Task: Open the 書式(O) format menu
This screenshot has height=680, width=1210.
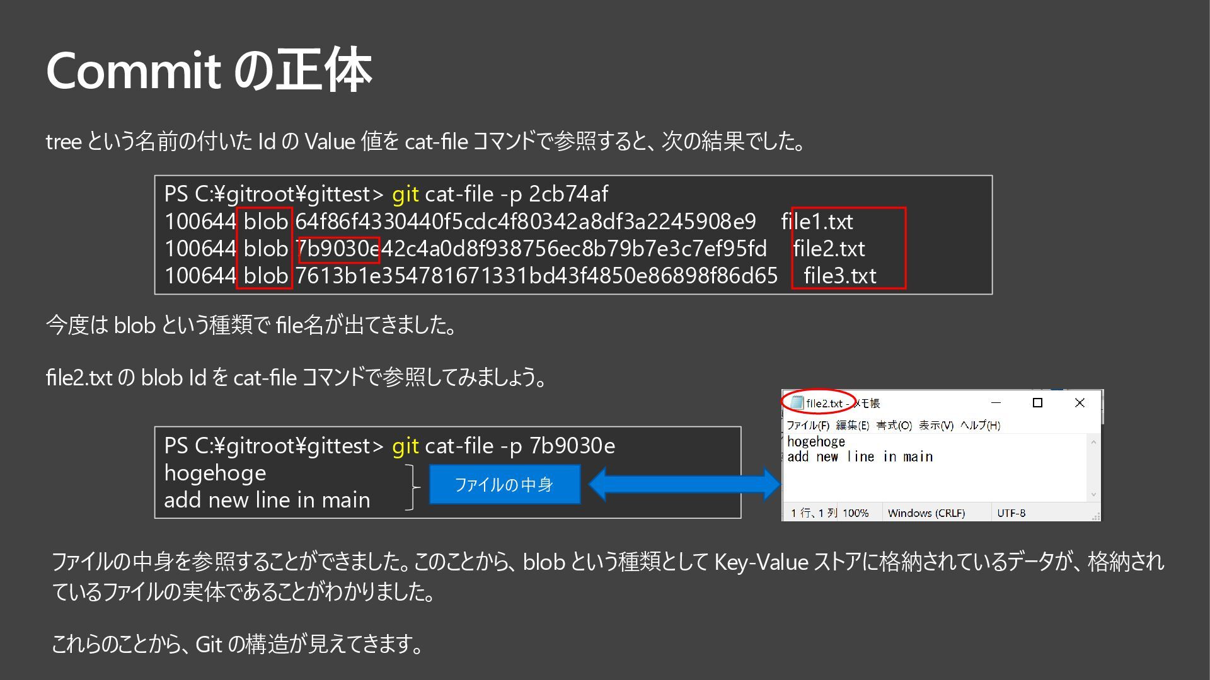Action: coord(894,426)
